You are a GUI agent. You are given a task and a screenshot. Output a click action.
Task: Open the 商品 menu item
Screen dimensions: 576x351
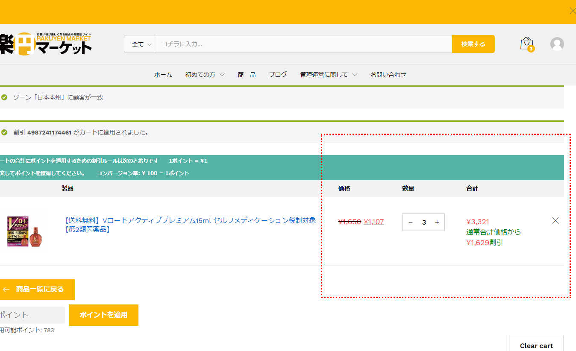click(x=247, y=75)
